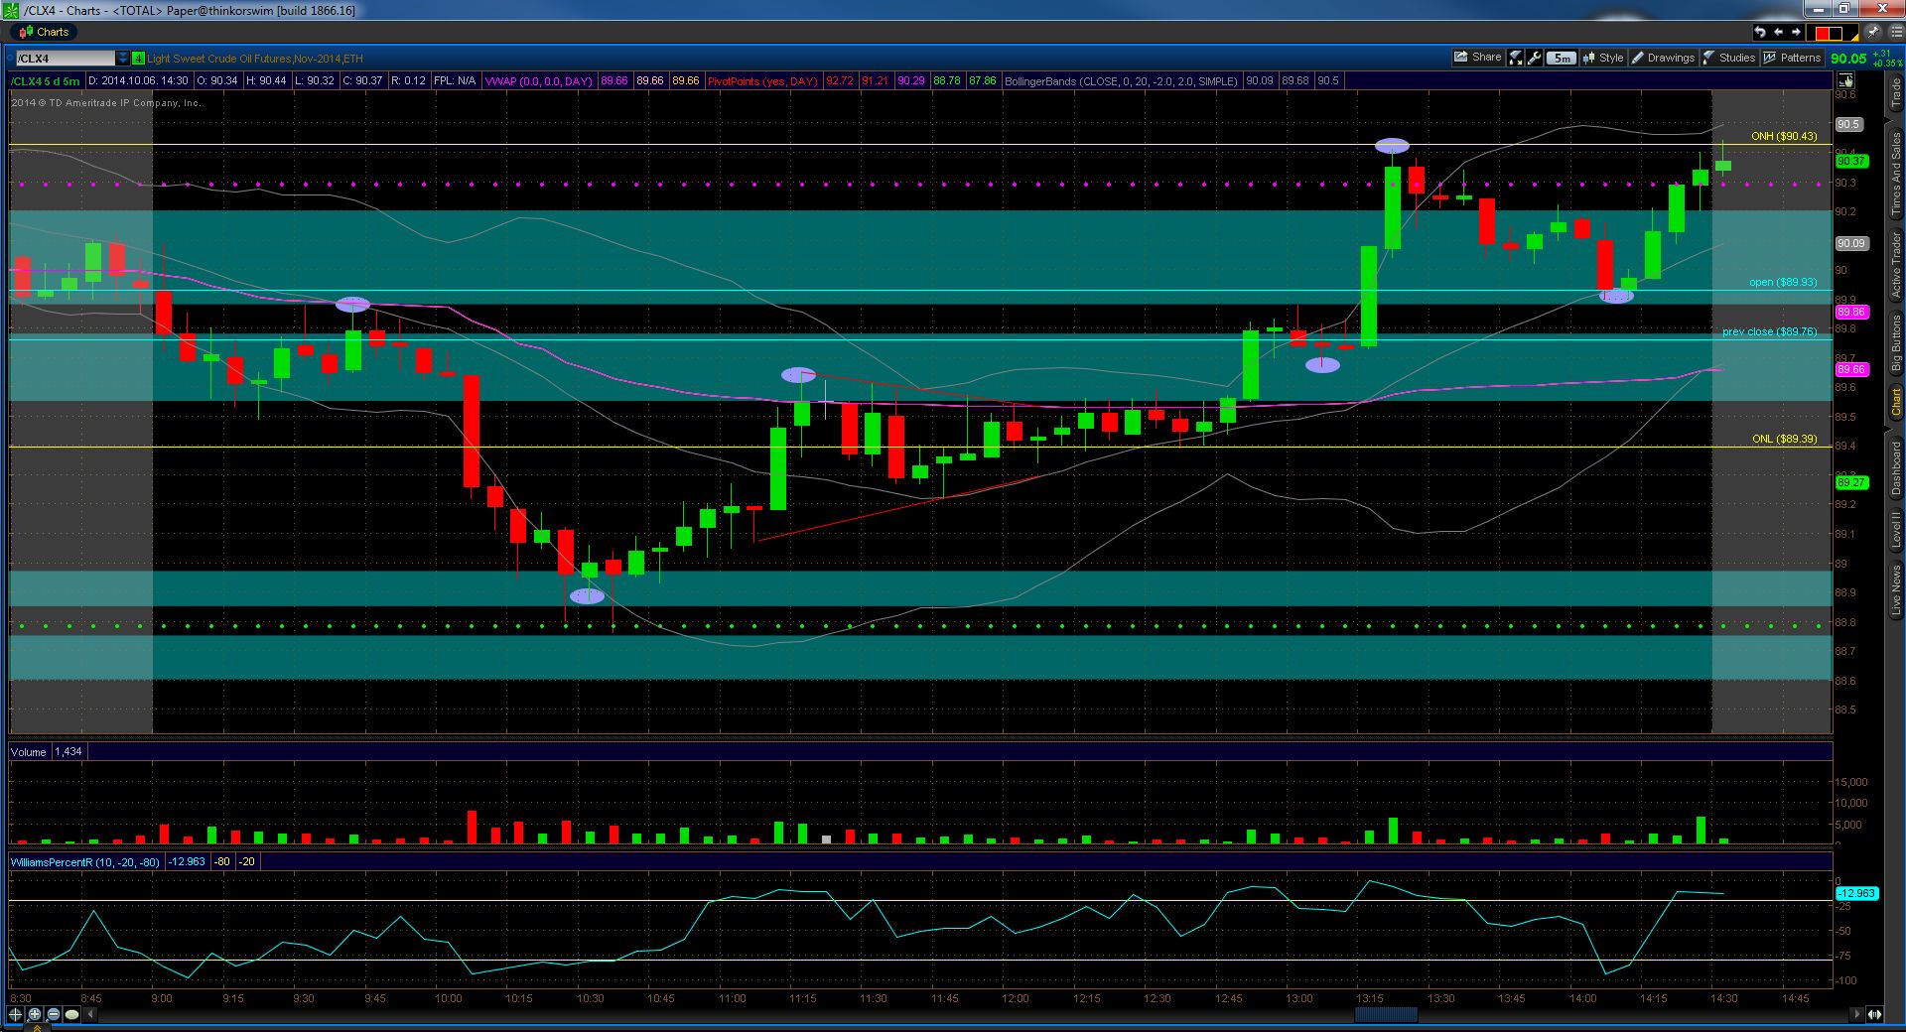
Task: Click the horizontal scrollbar thumb
Action: (x=1386, y=1014)
